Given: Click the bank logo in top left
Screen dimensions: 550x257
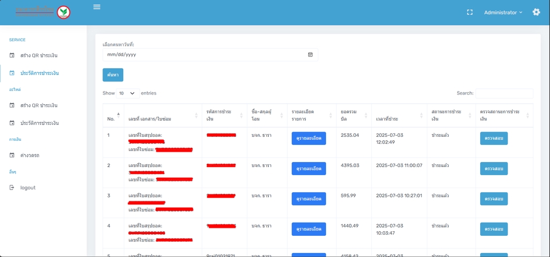Looking at the screenshot, I should point(43,12).
